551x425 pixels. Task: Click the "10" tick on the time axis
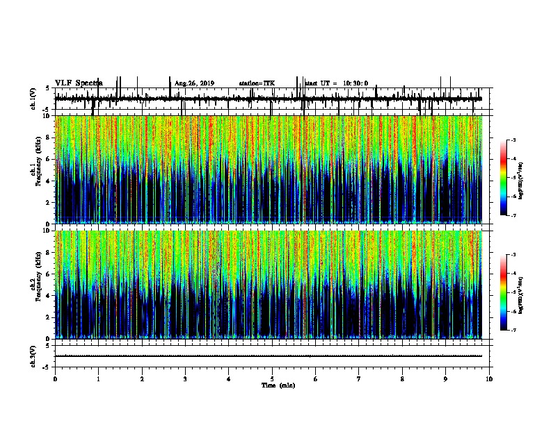[489, 379]
